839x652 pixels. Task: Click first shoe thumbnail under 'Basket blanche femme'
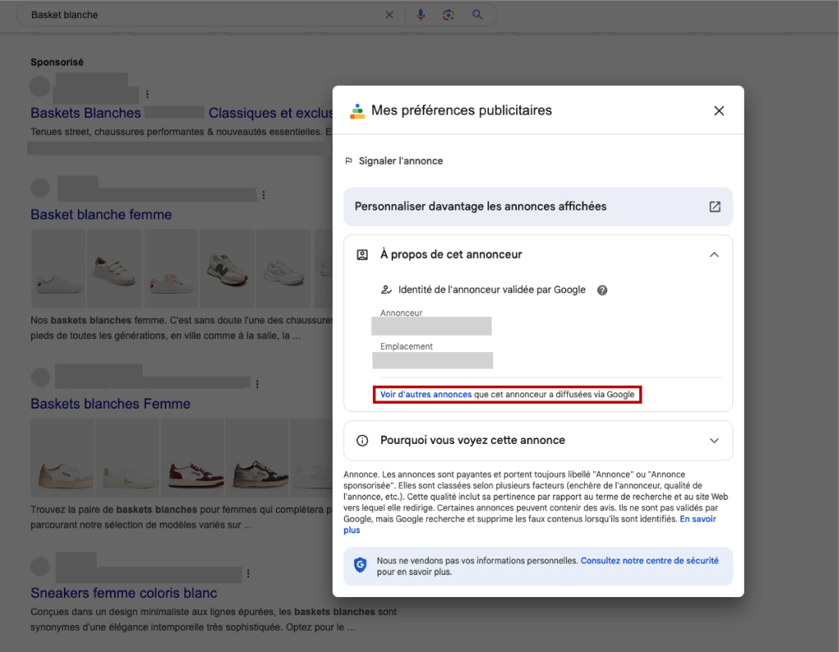tap(58, 269)
